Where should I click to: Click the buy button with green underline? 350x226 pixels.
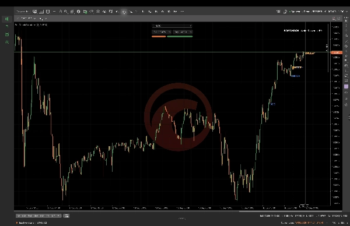click(183, 32)
